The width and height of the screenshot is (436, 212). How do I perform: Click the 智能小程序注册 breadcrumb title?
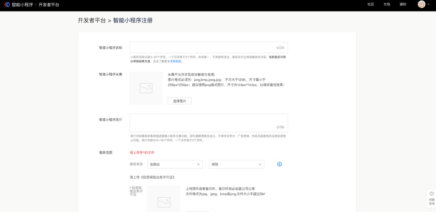(x=133, y=21)
